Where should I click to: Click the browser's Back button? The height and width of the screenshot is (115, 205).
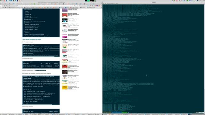[1, 6]
